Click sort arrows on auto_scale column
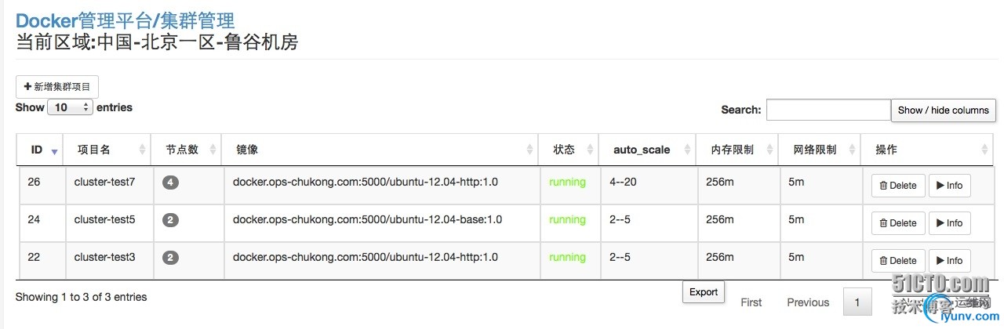 coord(688,150)
